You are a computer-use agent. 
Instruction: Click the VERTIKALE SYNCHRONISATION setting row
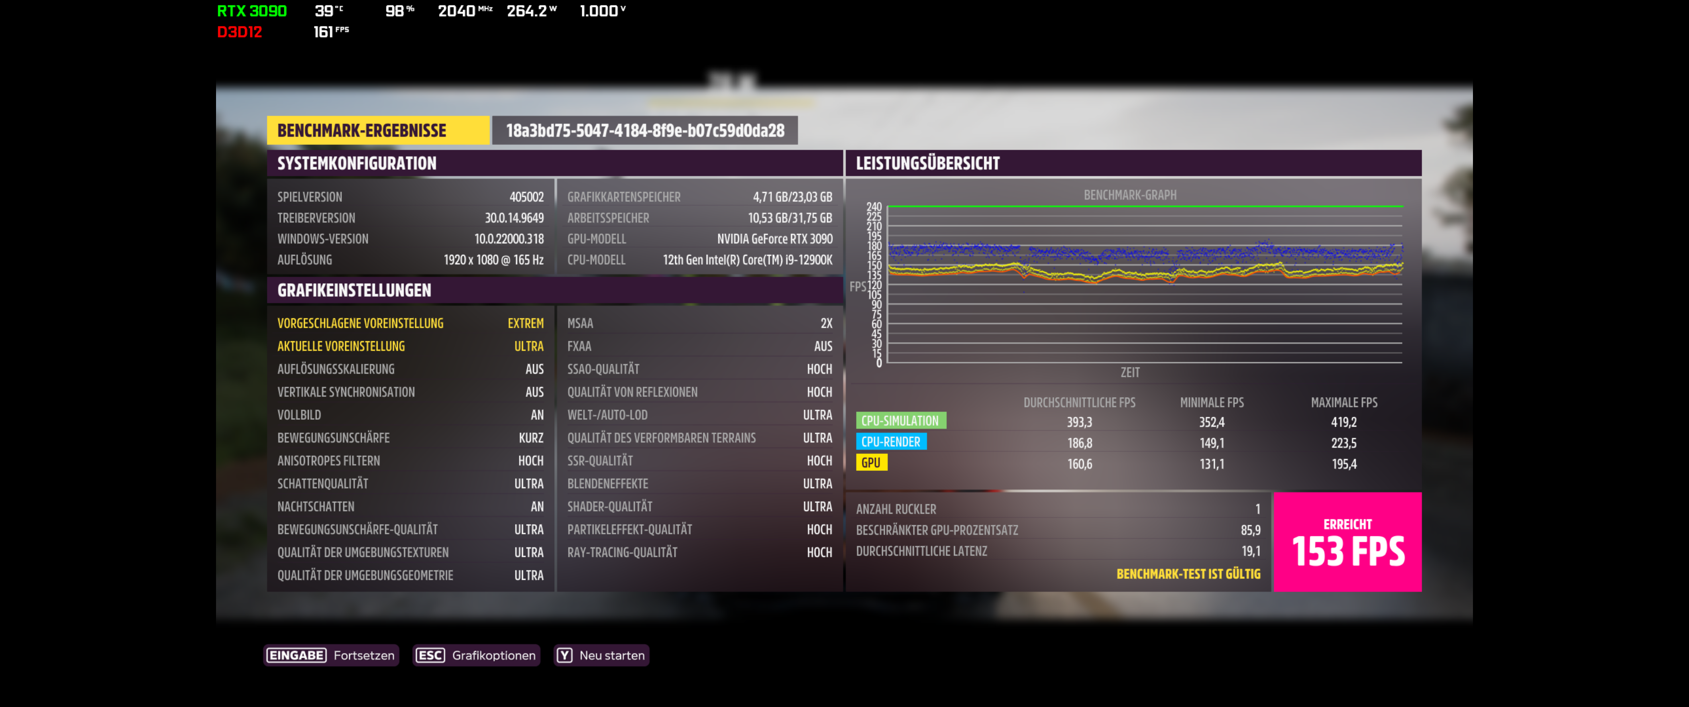[410, 392]
